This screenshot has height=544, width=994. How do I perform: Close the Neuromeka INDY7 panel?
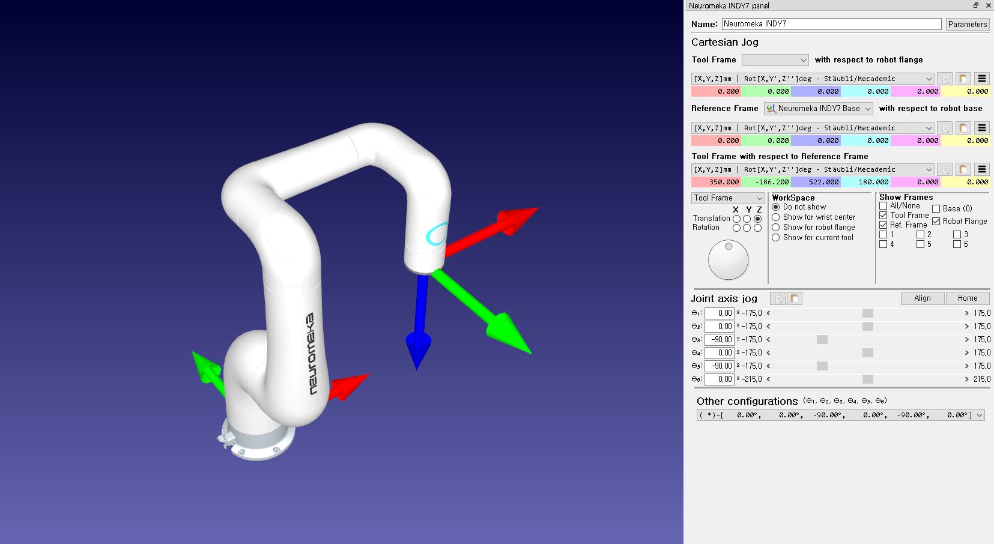pyautogui.click(x=988, y=5)
